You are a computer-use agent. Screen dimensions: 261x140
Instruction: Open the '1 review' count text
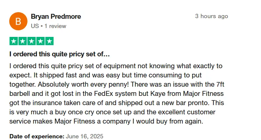pyautogui.click(x=55, y=26)
